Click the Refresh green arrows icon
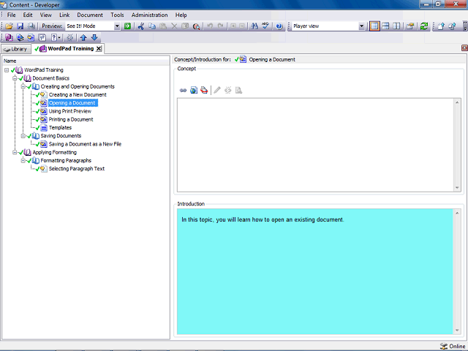The height and width of the screenshot is (351, 468). click(424, 26)
